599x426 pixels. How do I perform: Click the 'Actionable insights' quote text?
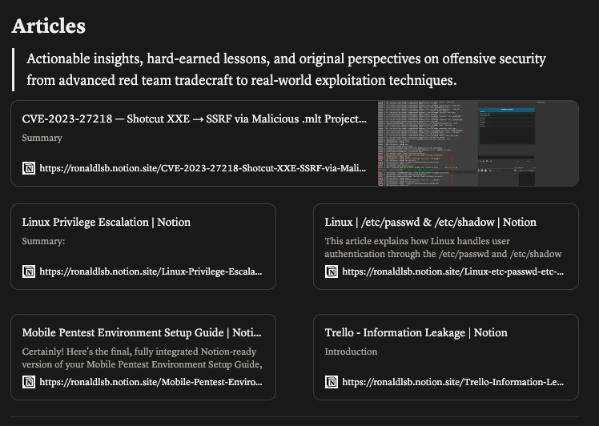click(x=286, y=70)
